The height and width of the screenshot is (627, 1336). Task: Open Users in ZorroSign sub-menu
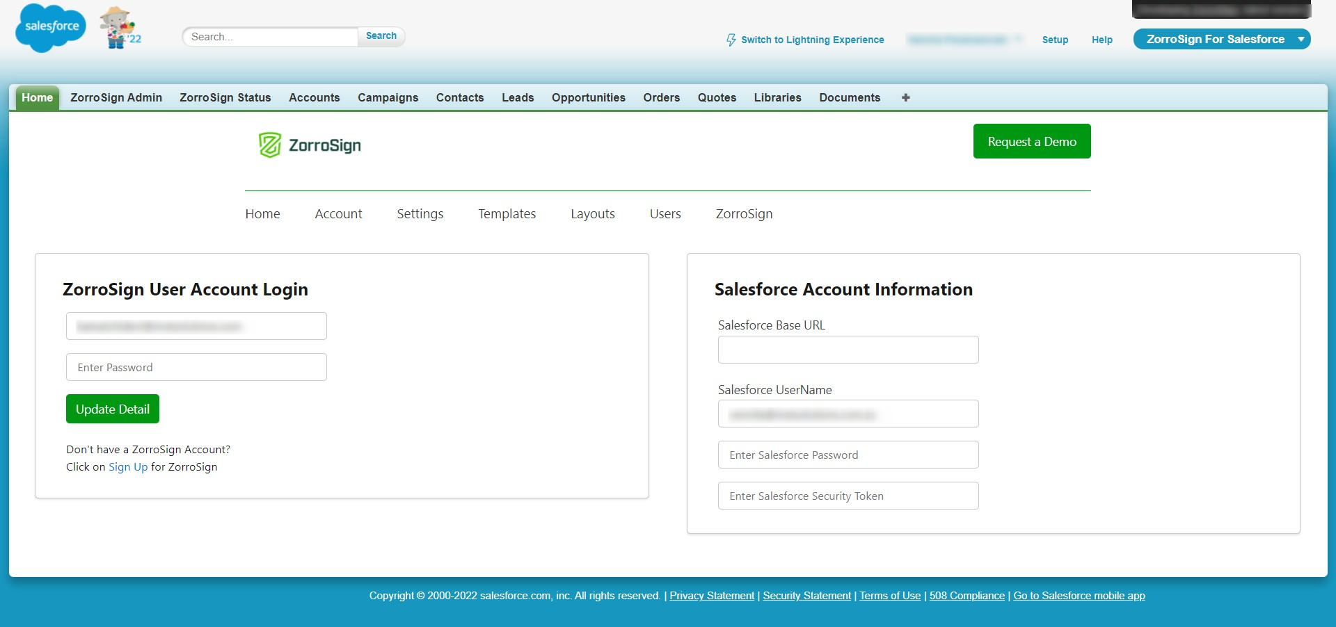pos(665,214)
